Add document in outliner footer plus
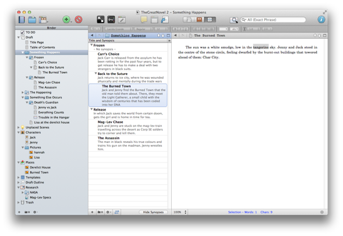Viewport: 343px width, 236px height. [x=92, y=212]
